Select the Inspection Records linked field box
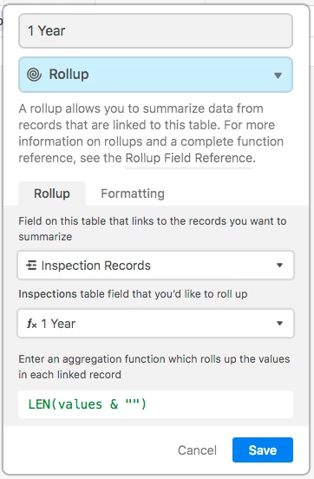Screen dimensions: 314x479 point(155,266)
